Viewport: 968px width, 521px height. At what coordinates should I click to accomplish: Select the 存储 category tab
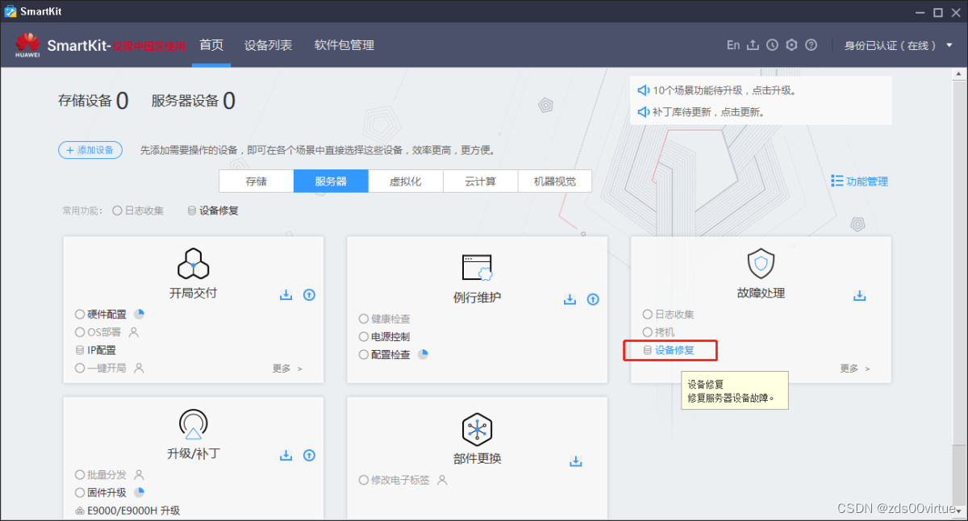coord(256,181)
